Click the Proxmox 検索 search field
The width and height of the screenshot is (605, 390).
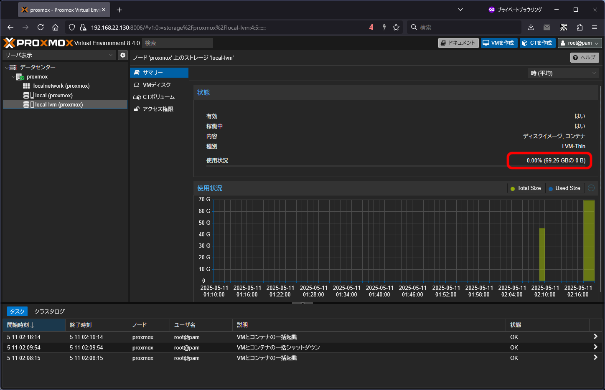pos(178,43)
